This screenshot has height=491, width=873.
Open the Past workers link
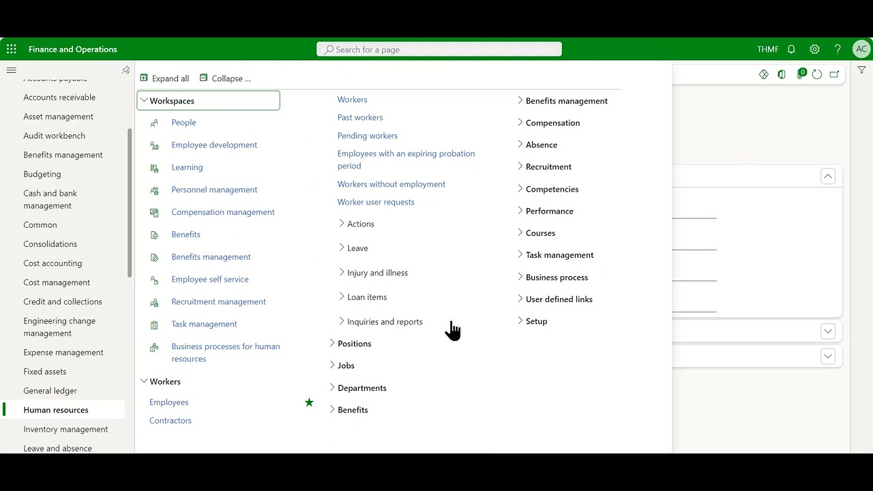click(x=360, y=117)
